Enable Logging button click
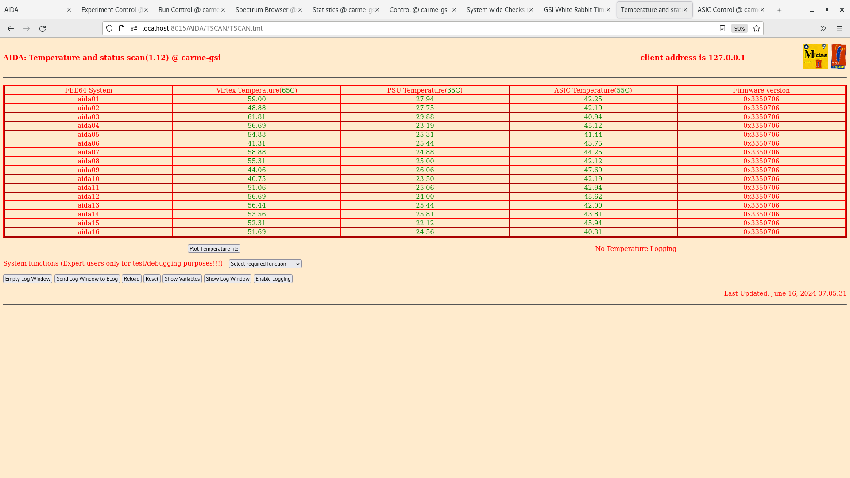The width and height of the screenshot is (850, 478). 273,278
